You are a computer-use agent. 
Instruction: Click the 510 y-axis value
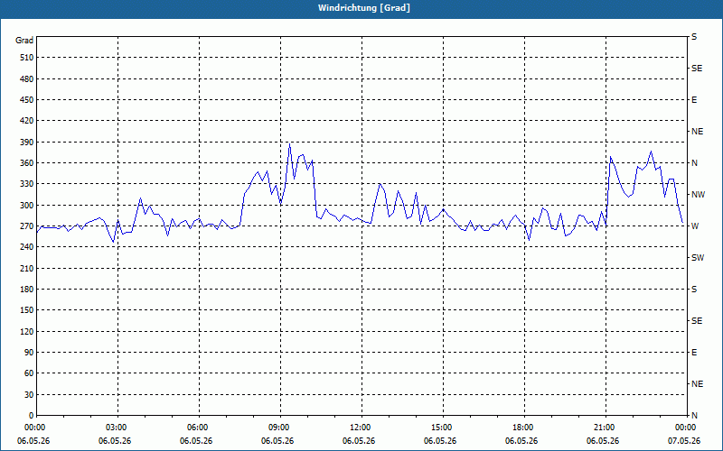pos(26,58)
